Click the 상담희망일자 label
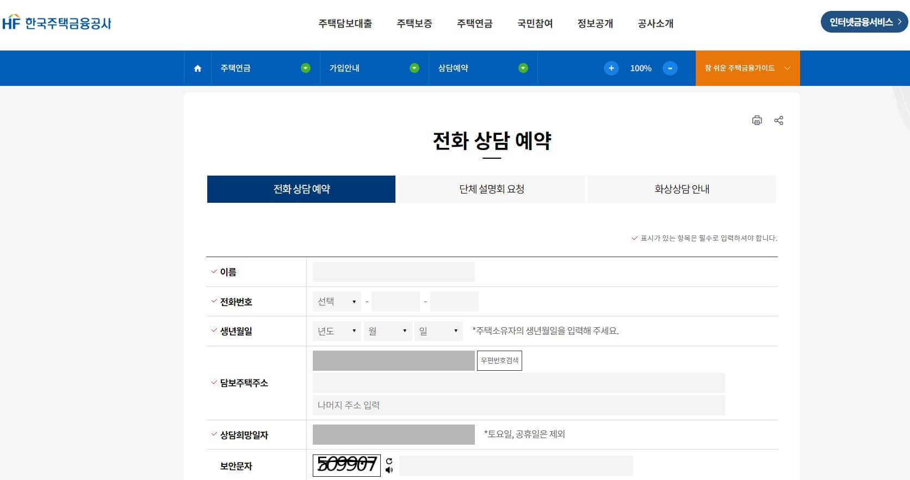Viewport: 910px width, 480px height. click(244, 435)
